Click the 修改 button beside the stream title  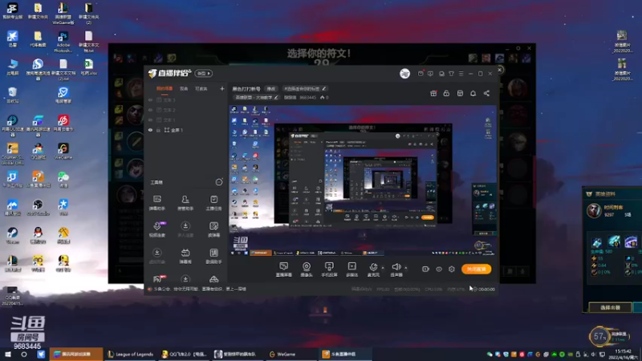point(271,88)
